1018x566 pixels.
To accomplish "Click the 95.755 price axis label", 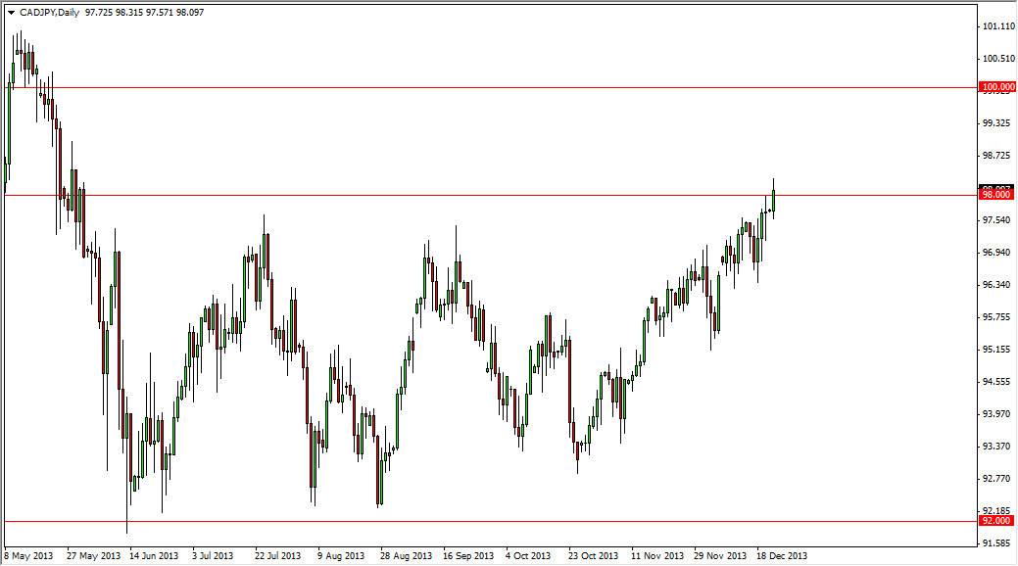I will pyautogui.click(x=996, y=317).
